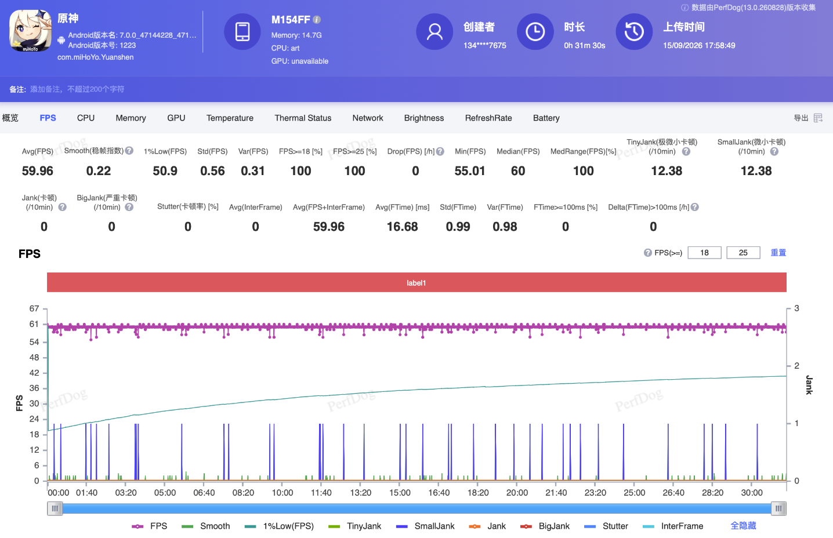The height and width of the screenshot is (538, 833).
Task: Click the info icon next to M154FF
Action: [317, 20]
